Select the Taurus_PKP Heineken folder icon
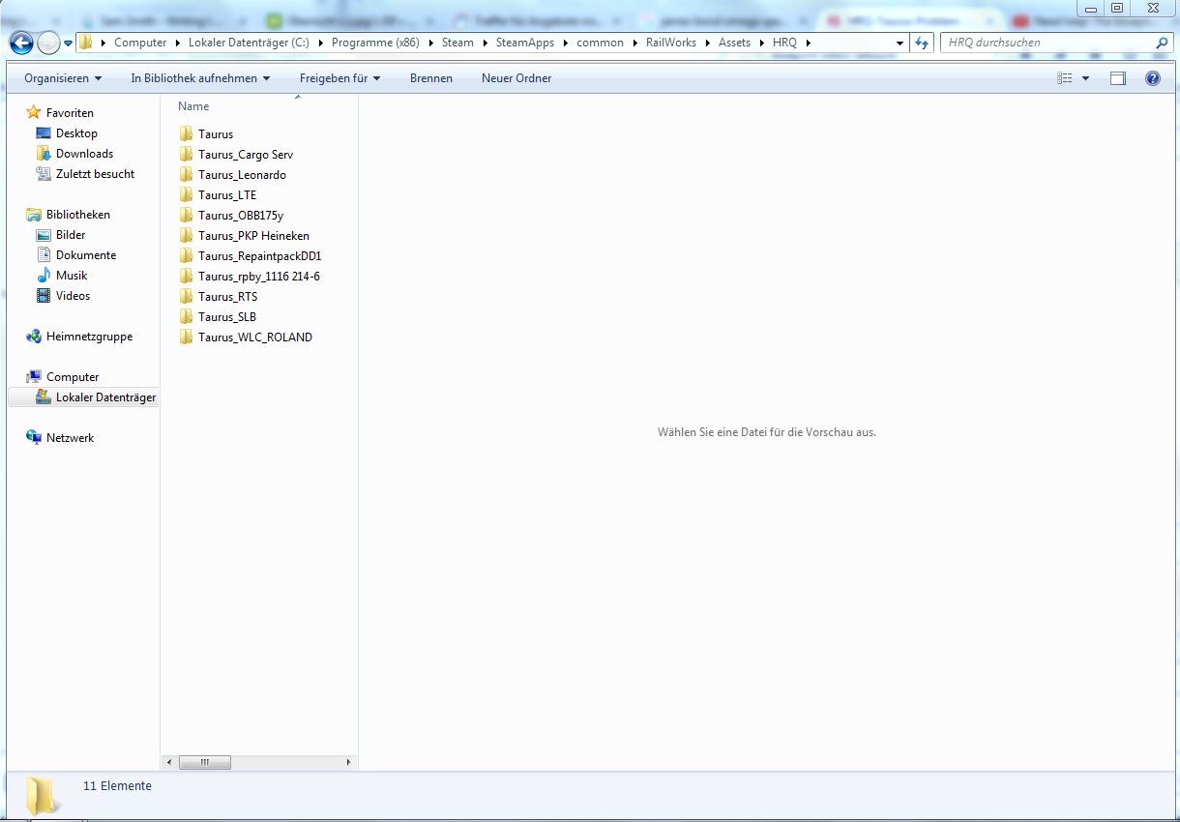 [187, 236]
